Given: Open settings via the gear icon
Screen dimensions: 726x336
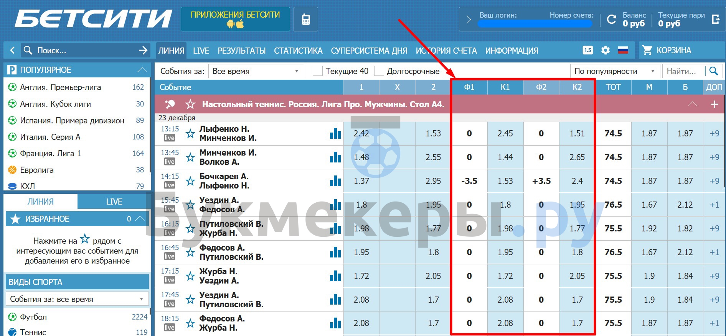Looking at the screenshot, I should click(606, 50).
